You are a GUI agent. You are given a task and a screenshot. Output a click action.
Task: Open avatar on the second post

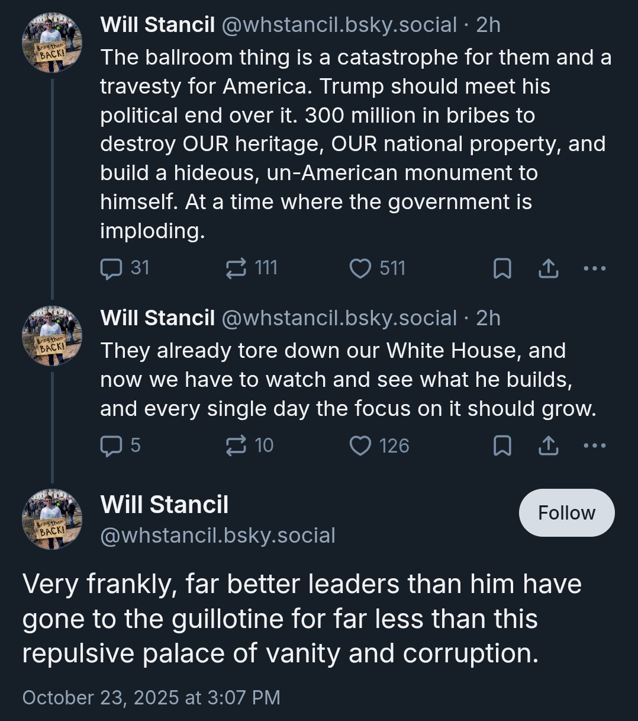click(52, 336)
